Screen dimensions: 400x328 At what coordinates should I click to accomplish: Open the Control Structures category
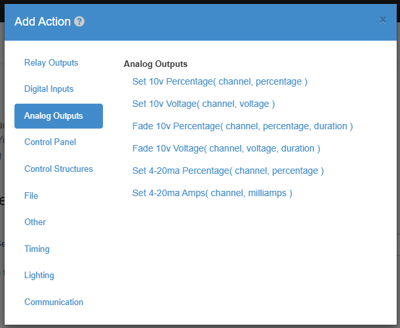tap(58, 169)
